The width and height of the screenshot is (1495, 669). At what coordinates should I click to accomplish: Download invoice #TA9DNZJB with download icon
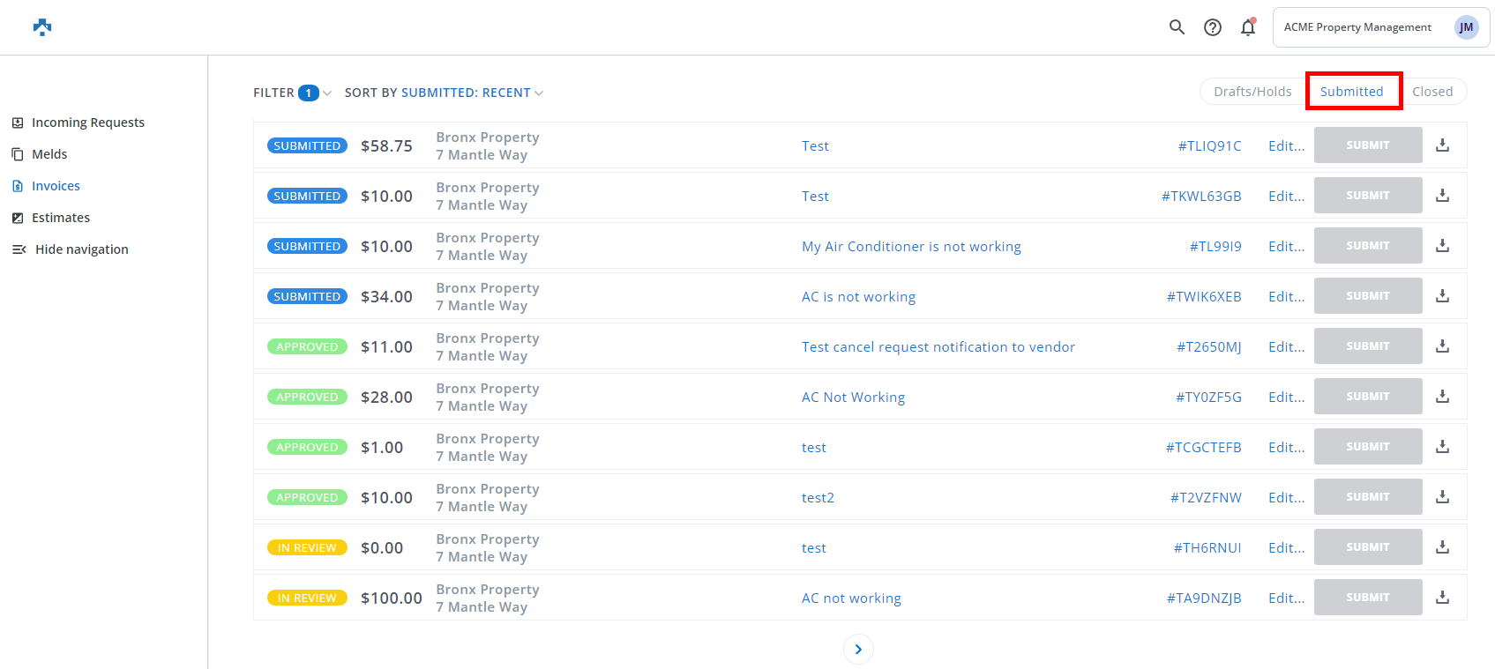pos(1442,598)
